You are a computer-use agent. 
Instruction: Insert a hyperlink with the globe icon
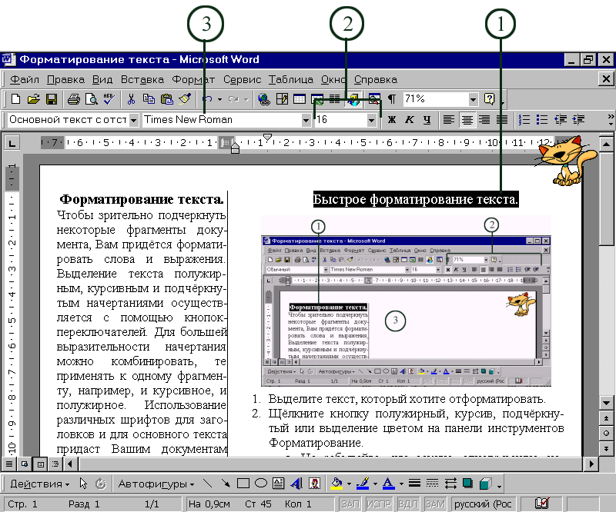pos(264,99)
